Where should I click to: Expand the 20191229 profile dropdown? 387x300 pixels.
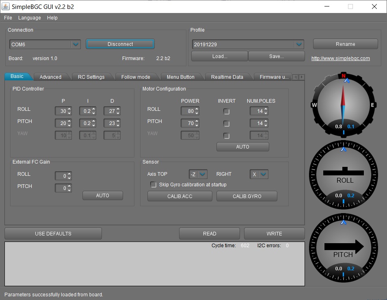click(x=299, y=44)
